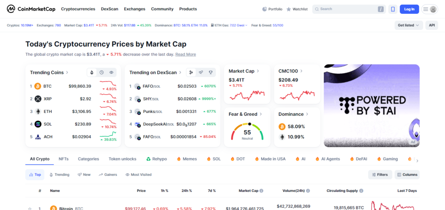Click the mobile app phone icon
445x210 pixels.
[x=393, y=9]
